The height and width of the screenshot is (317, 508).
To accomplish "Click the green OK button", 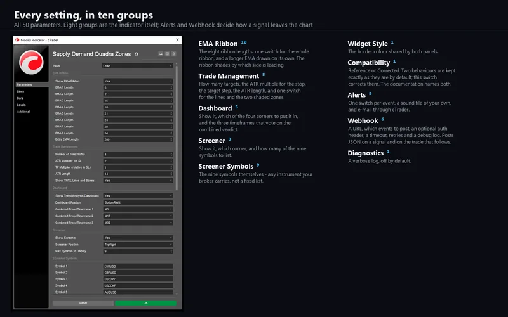I will pos(145,303).
